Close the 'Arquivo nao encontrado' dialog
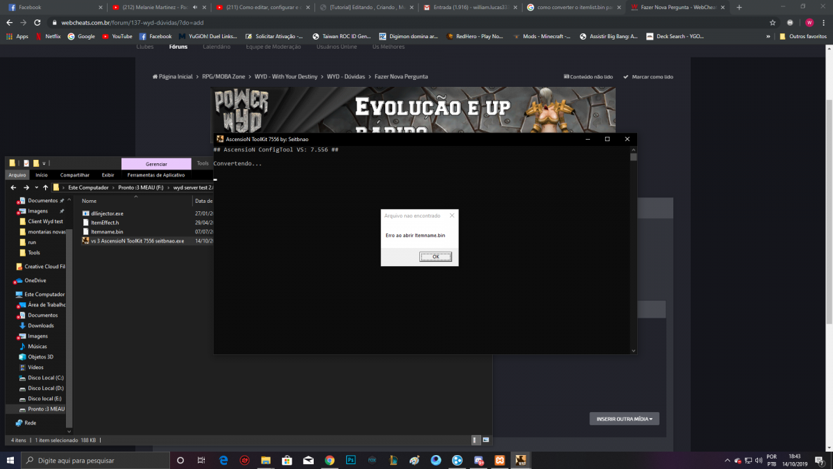The height and width of the screenshot is (469, 833). tap(452, 215)
